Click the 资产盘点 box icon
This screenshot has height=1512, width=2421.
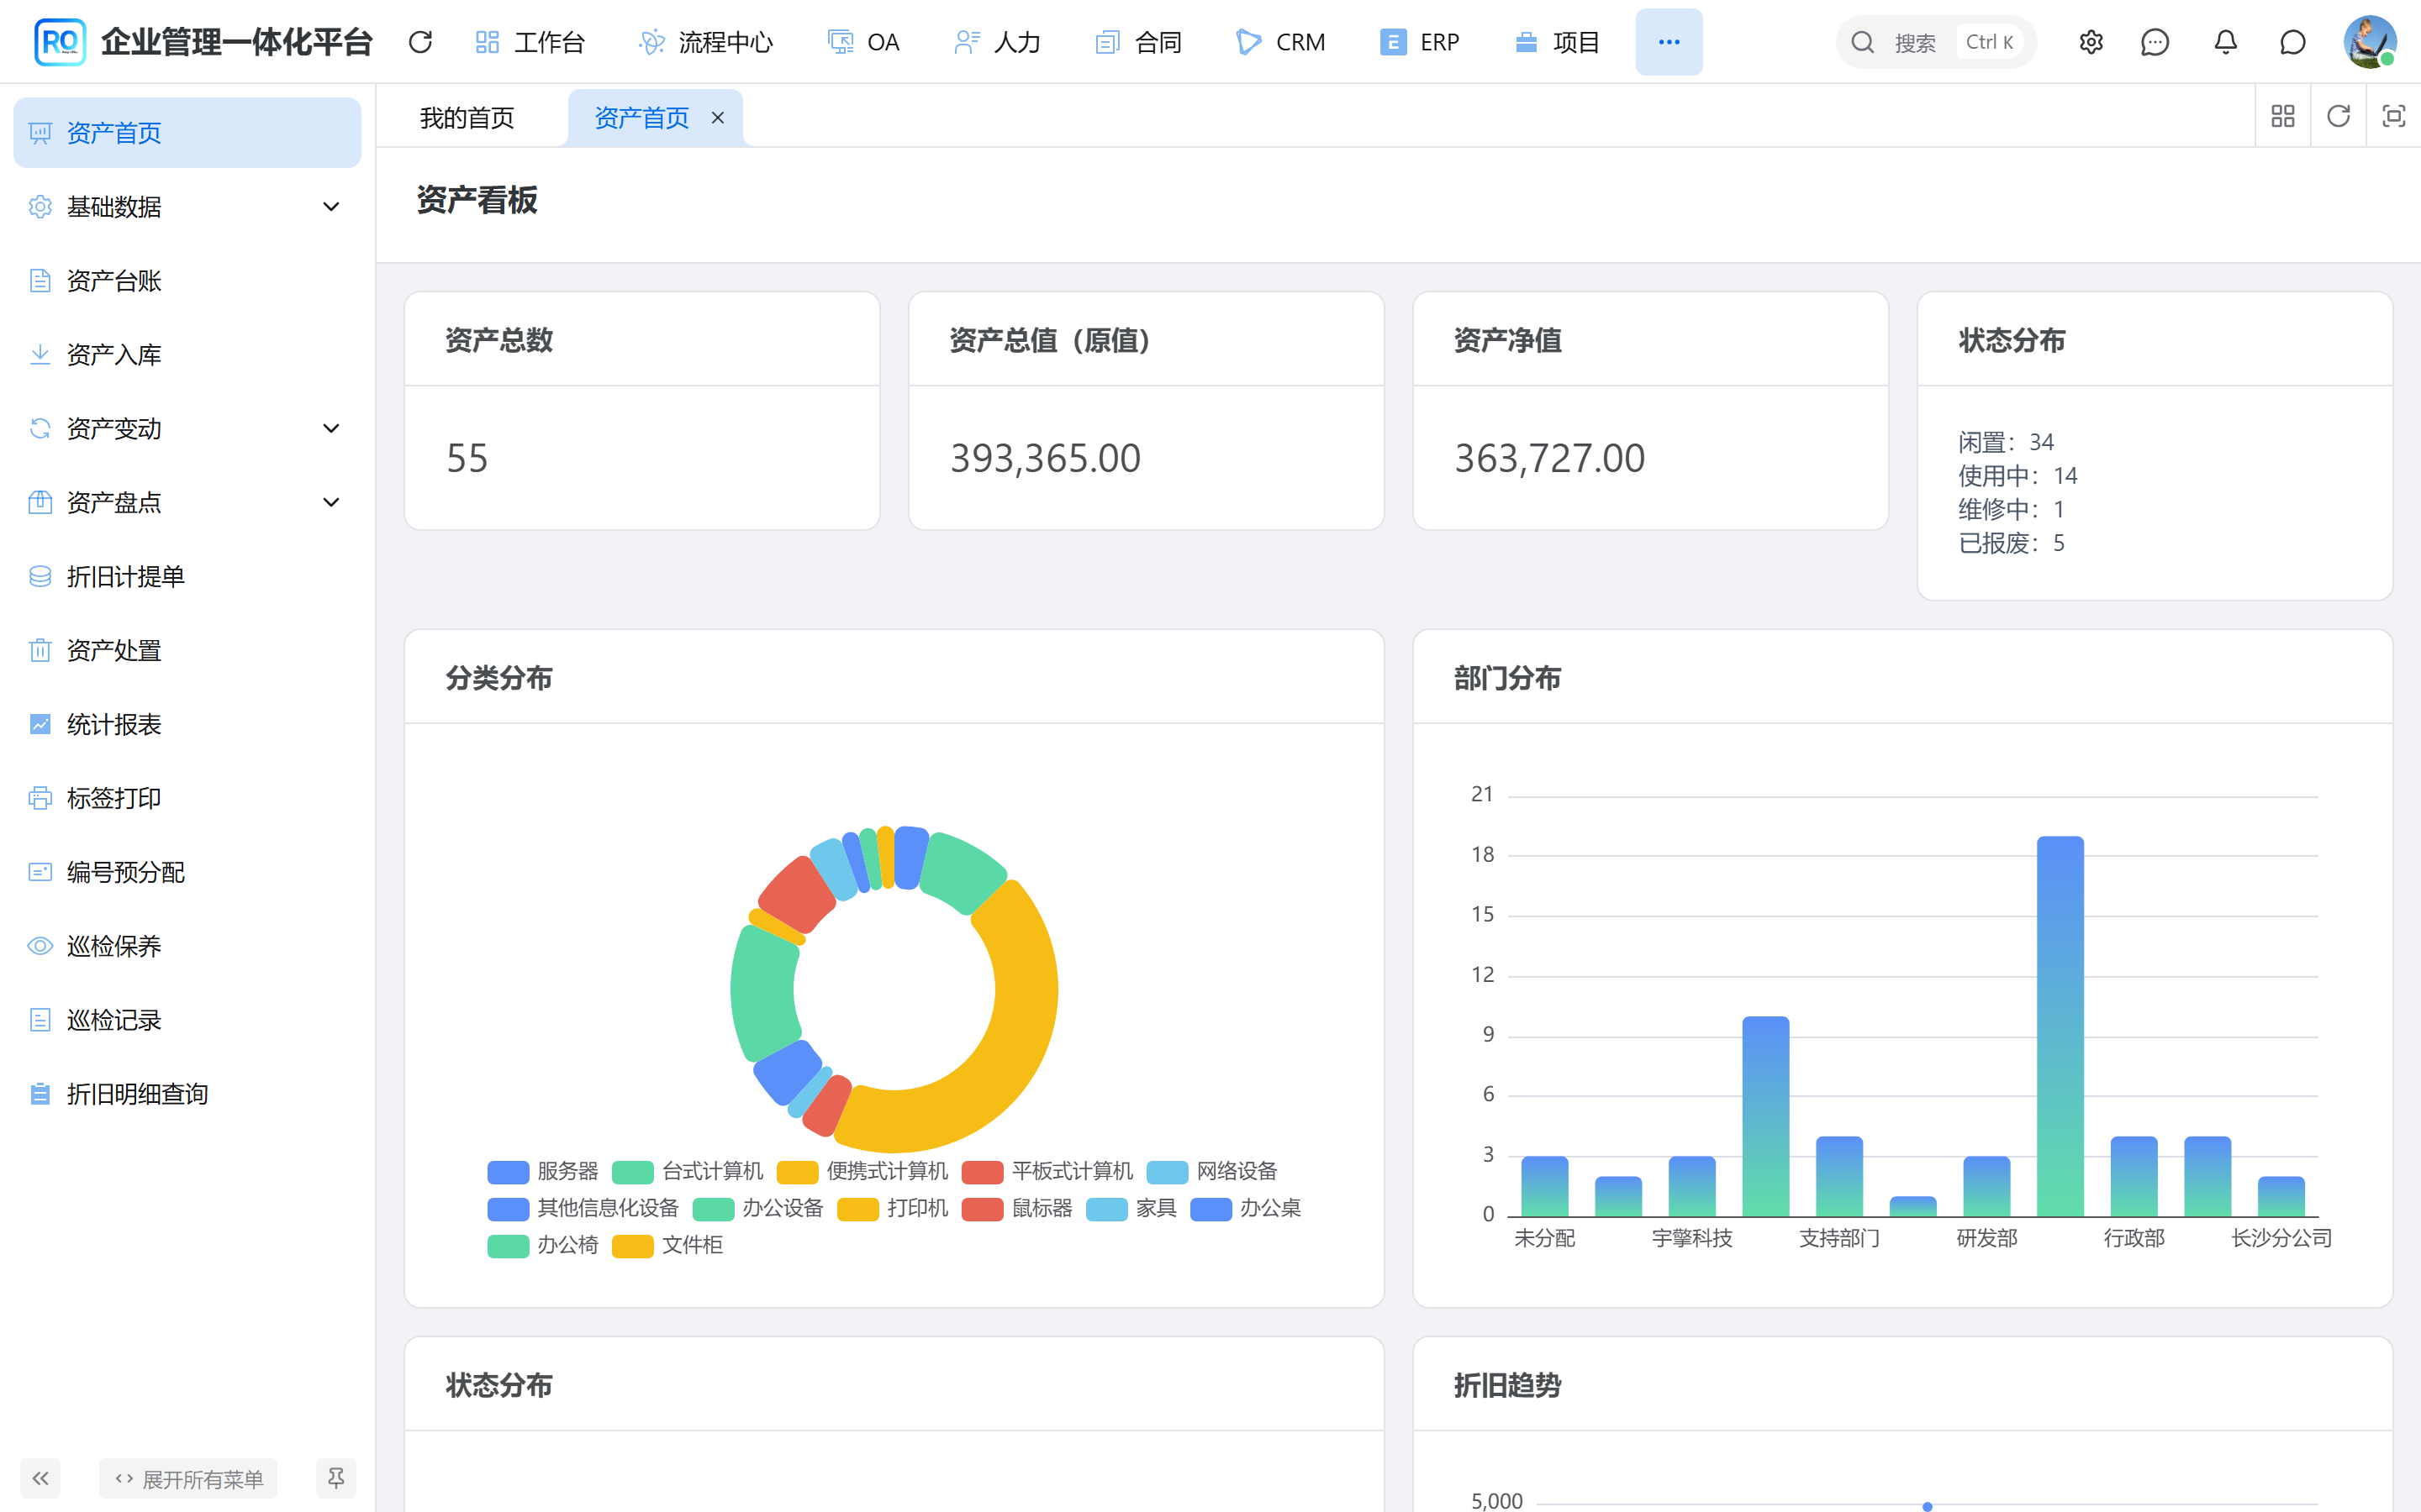coord(40,503)
